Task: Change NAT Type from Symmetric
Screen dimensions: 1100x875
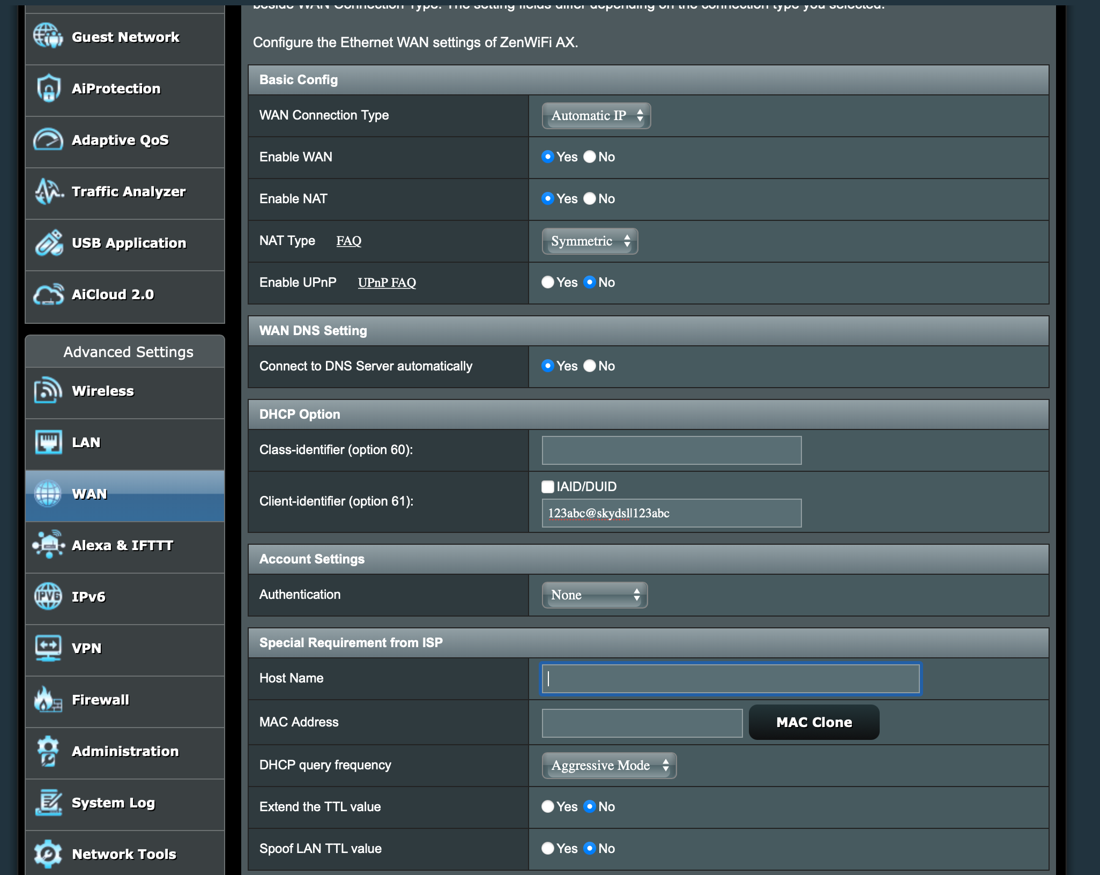Action: (590, 241)
